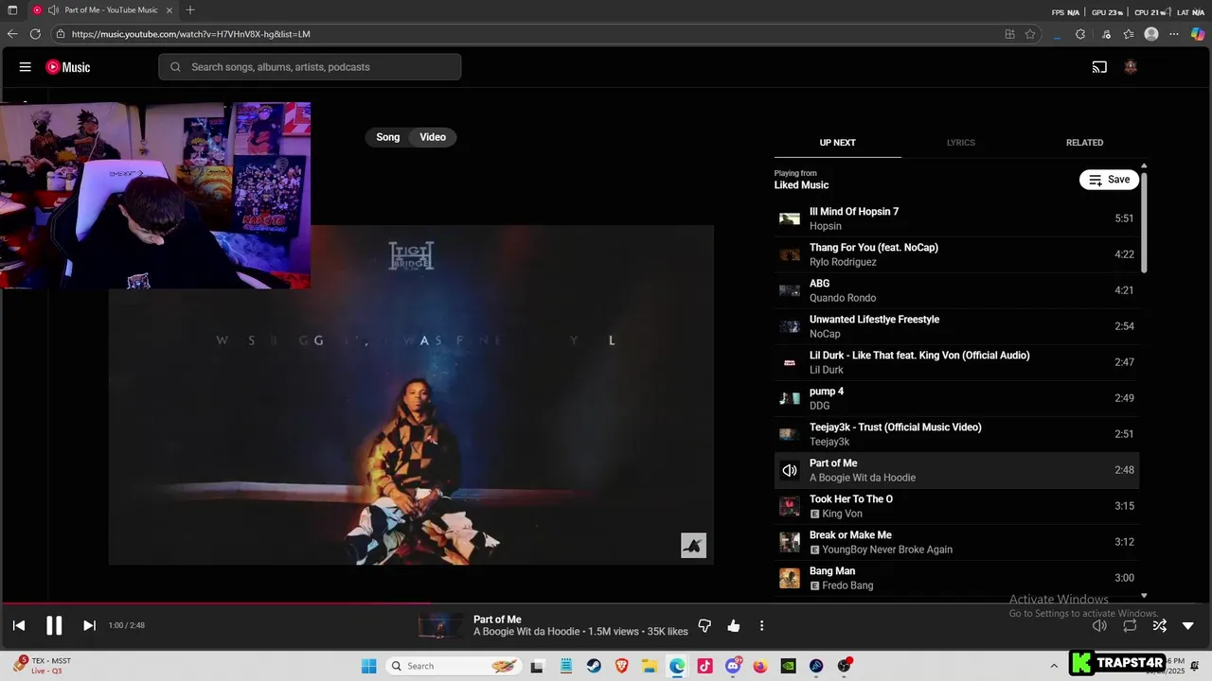Click the song progress bar
1212x681 pixels.
coord(606,602)
